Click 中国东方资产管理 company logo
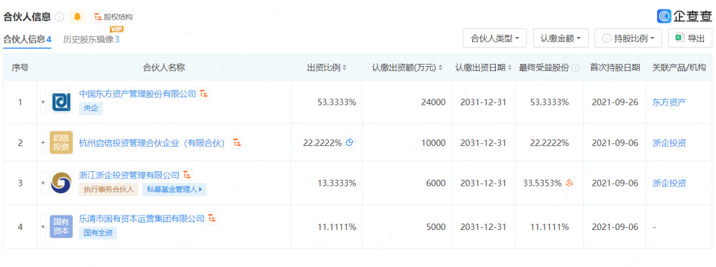The image size is (716, 267). click(x=61, y=102)
